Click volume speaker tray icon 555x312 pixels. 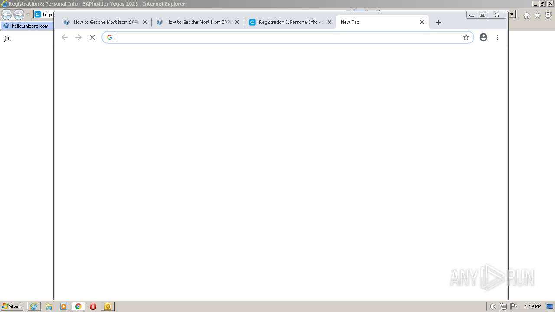point(493,306)
